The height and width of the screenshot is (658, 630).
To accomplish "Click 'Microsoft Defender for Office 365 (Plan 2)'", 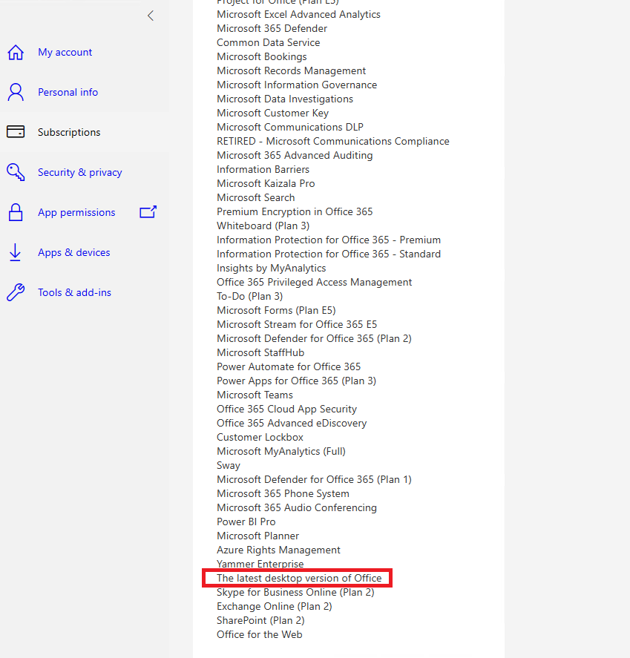I will click(x=314, y=339).
